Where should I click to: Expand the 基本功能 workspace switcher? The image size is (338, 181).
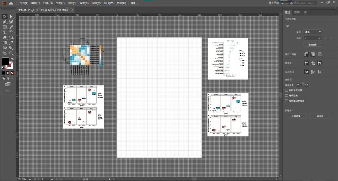(x=276, y=3)
